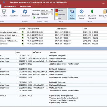Select reference c850aefa Starte Job MailGrabber entry
Image resolution: width=107 pixels, height=107 pixels.
[41, 85]
